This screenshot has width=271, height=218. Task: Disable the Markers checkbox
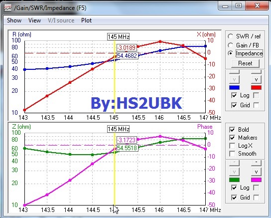232,138
